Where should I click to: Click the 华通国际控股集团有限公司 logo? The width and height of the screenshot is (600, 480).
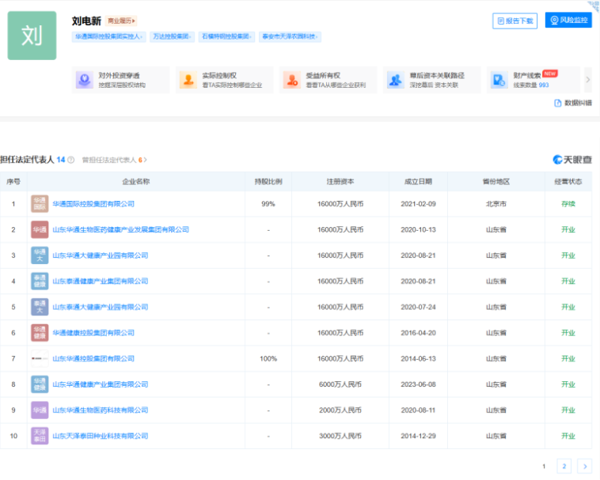tap(40, 204)
